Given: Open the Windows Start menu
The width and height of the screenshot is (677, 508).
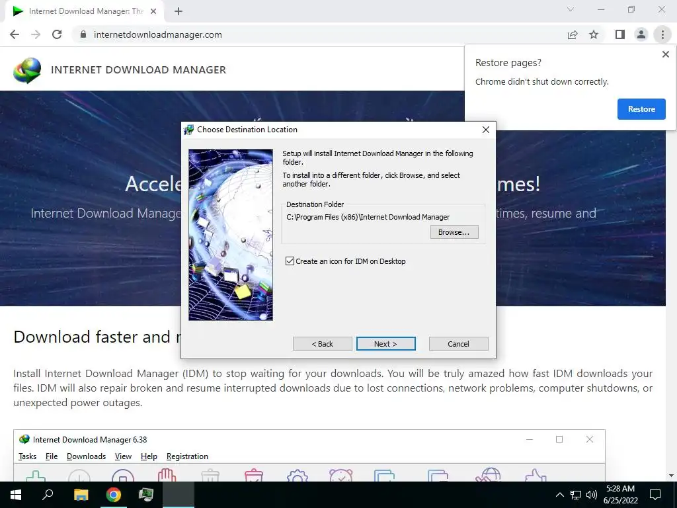Looking at the screenshot, I should coord(16,495).
